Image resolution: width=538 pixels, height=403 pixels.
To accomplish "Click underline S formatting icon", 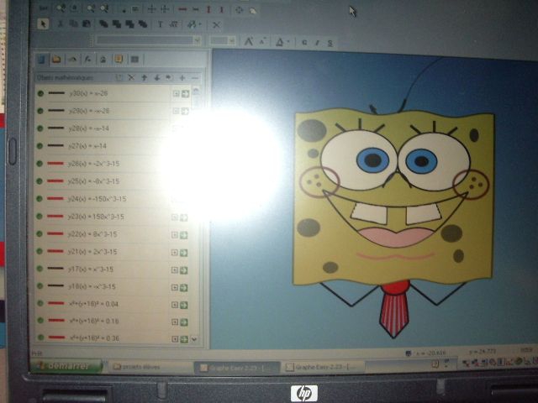I will click(330, 43).
